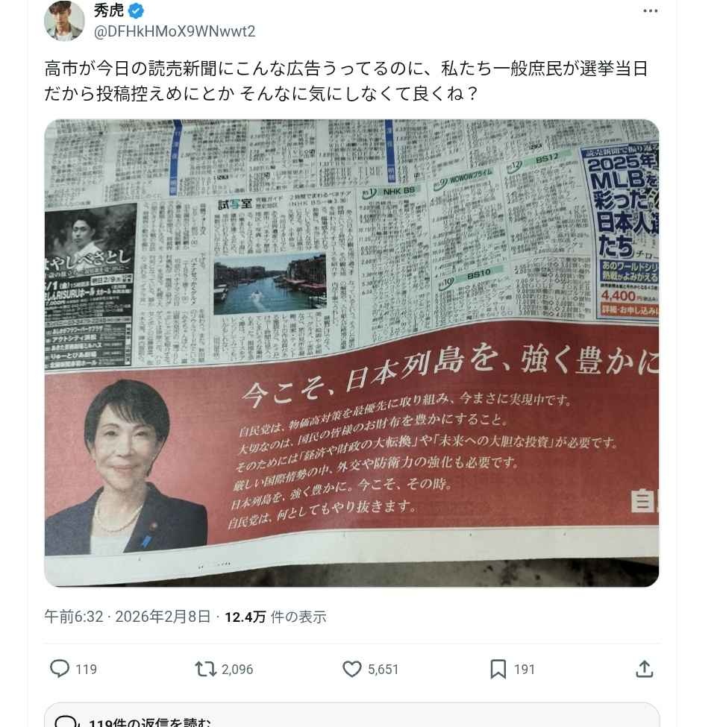Repost the tweet using the retweet icon
The image size is (726, 727).
(205, 669)
